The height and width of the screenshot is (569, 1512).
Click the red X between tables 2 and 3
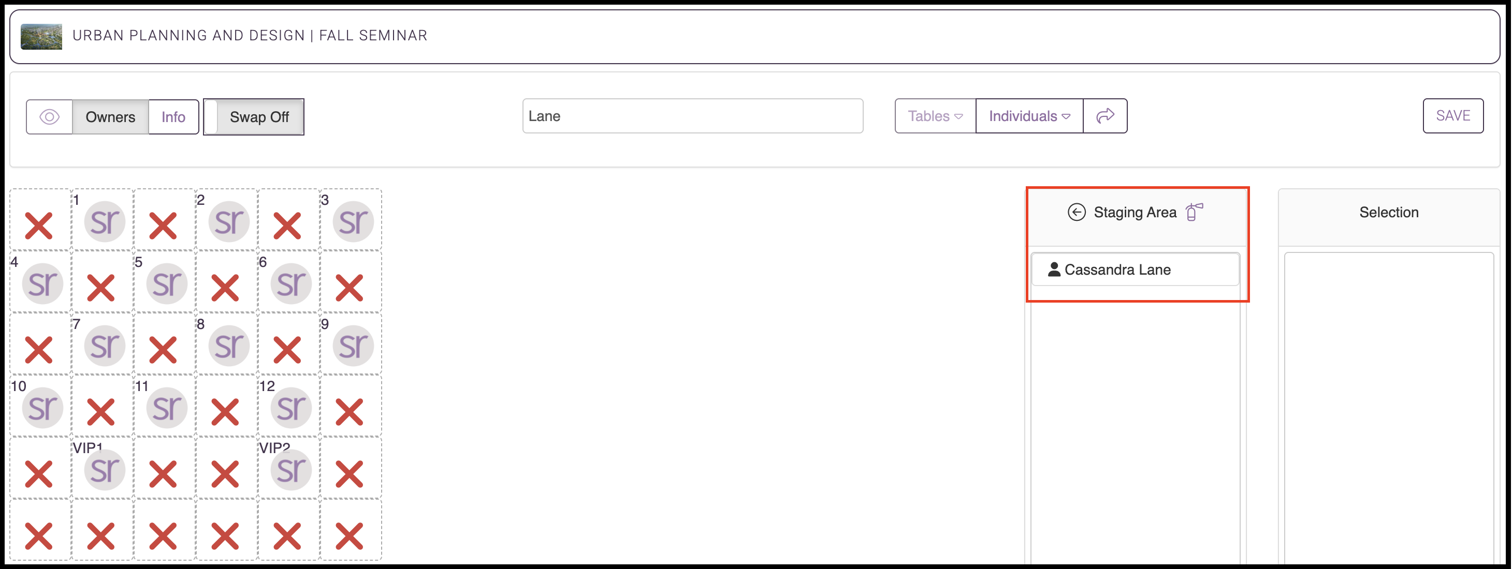pyautogui.click(x=287, y=227)
